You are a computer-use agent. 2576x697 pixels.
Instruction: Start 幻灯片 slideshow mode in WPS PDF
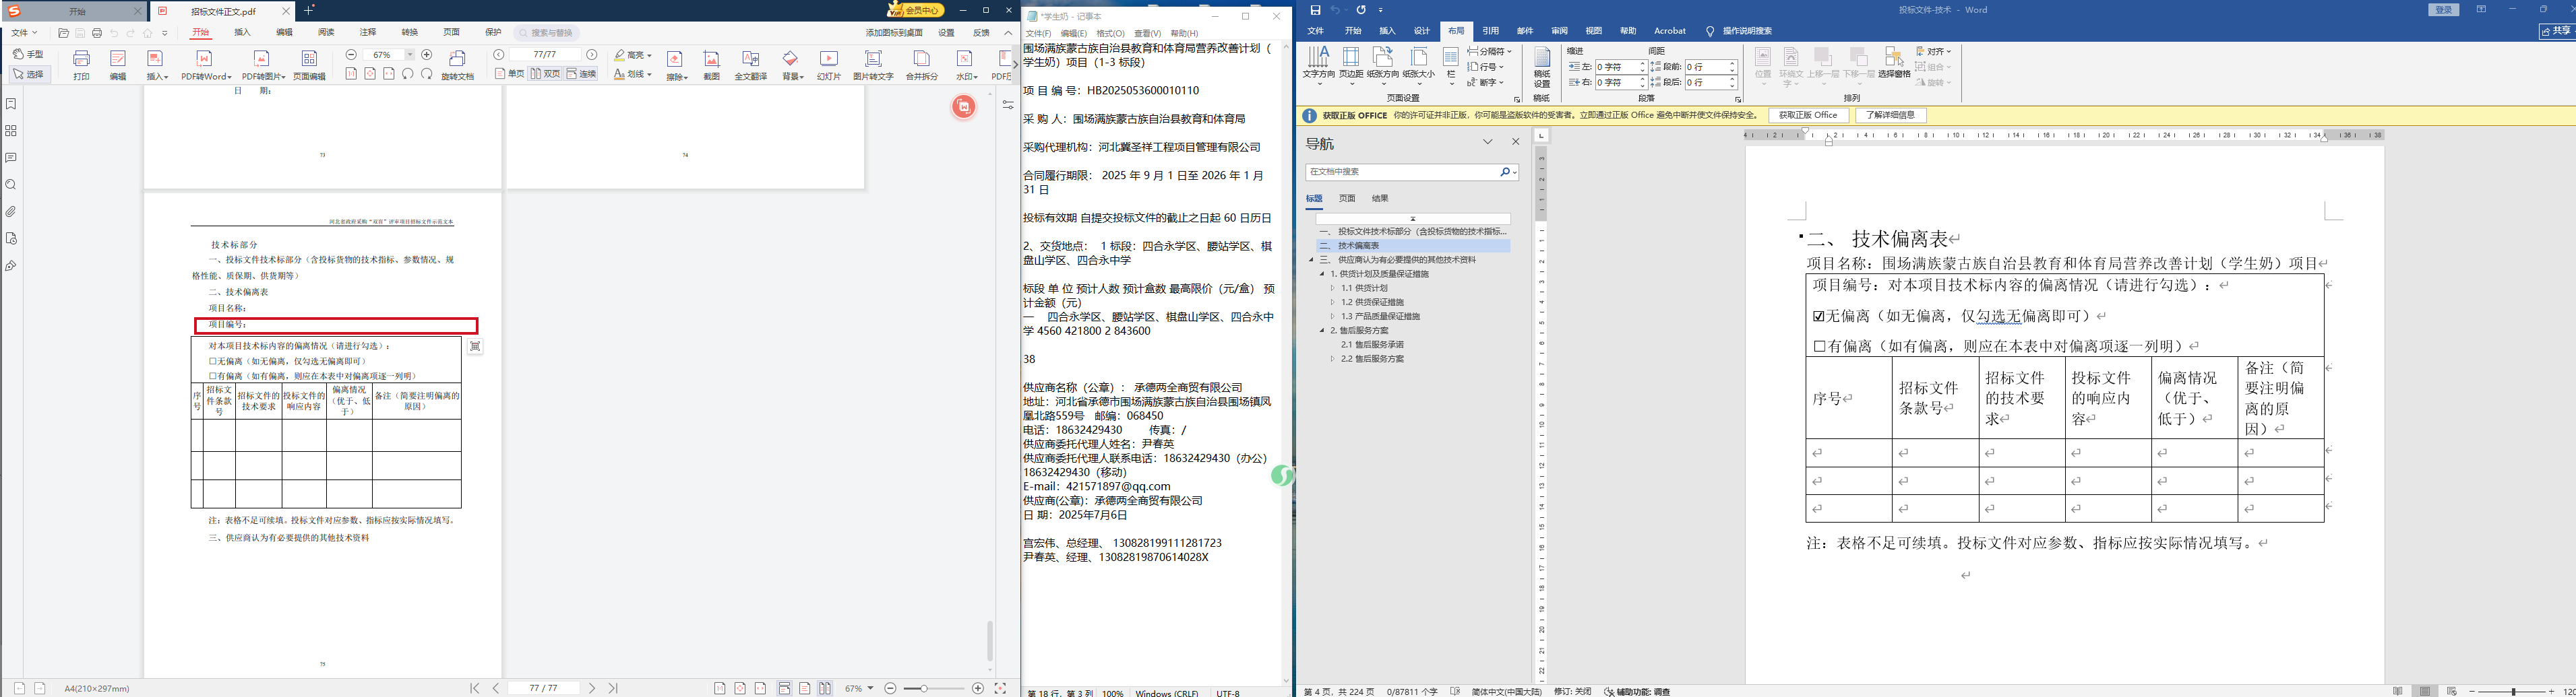click(829, 59)
